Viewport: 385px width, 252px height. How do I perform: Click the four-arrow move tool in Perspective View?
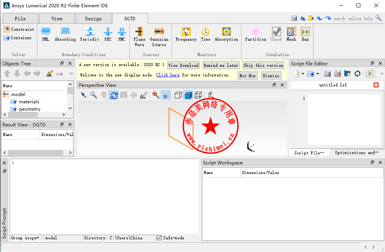point(133,95)
